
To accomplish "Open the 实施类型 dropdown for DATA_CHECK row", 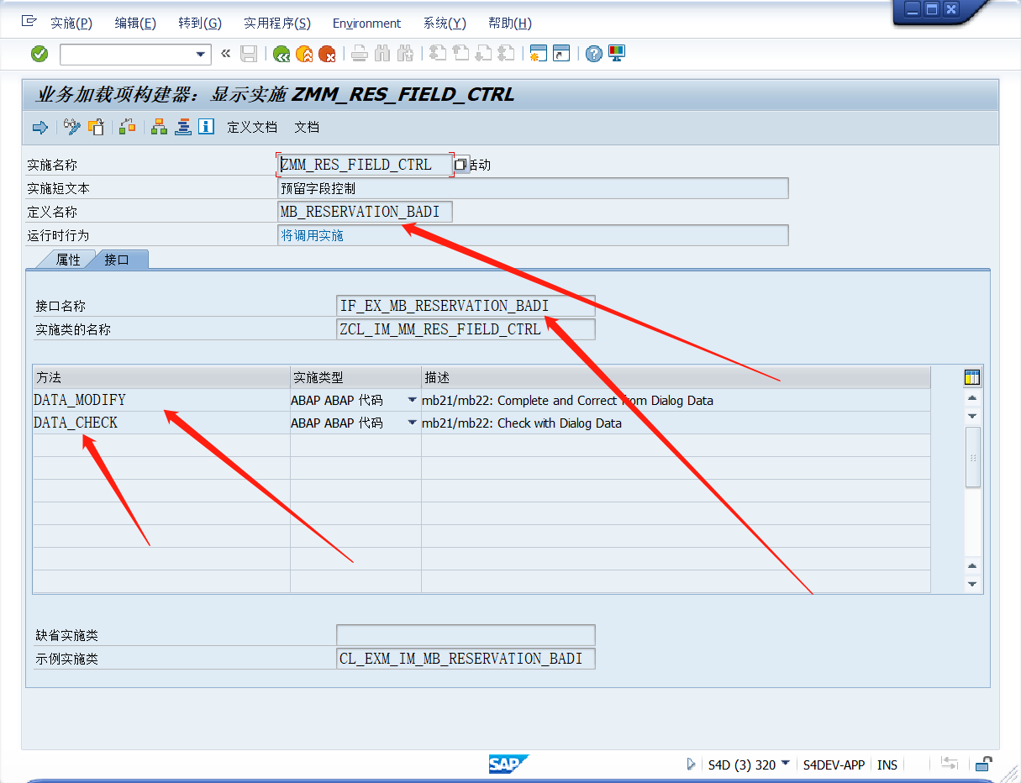I will tap(413, 423).
